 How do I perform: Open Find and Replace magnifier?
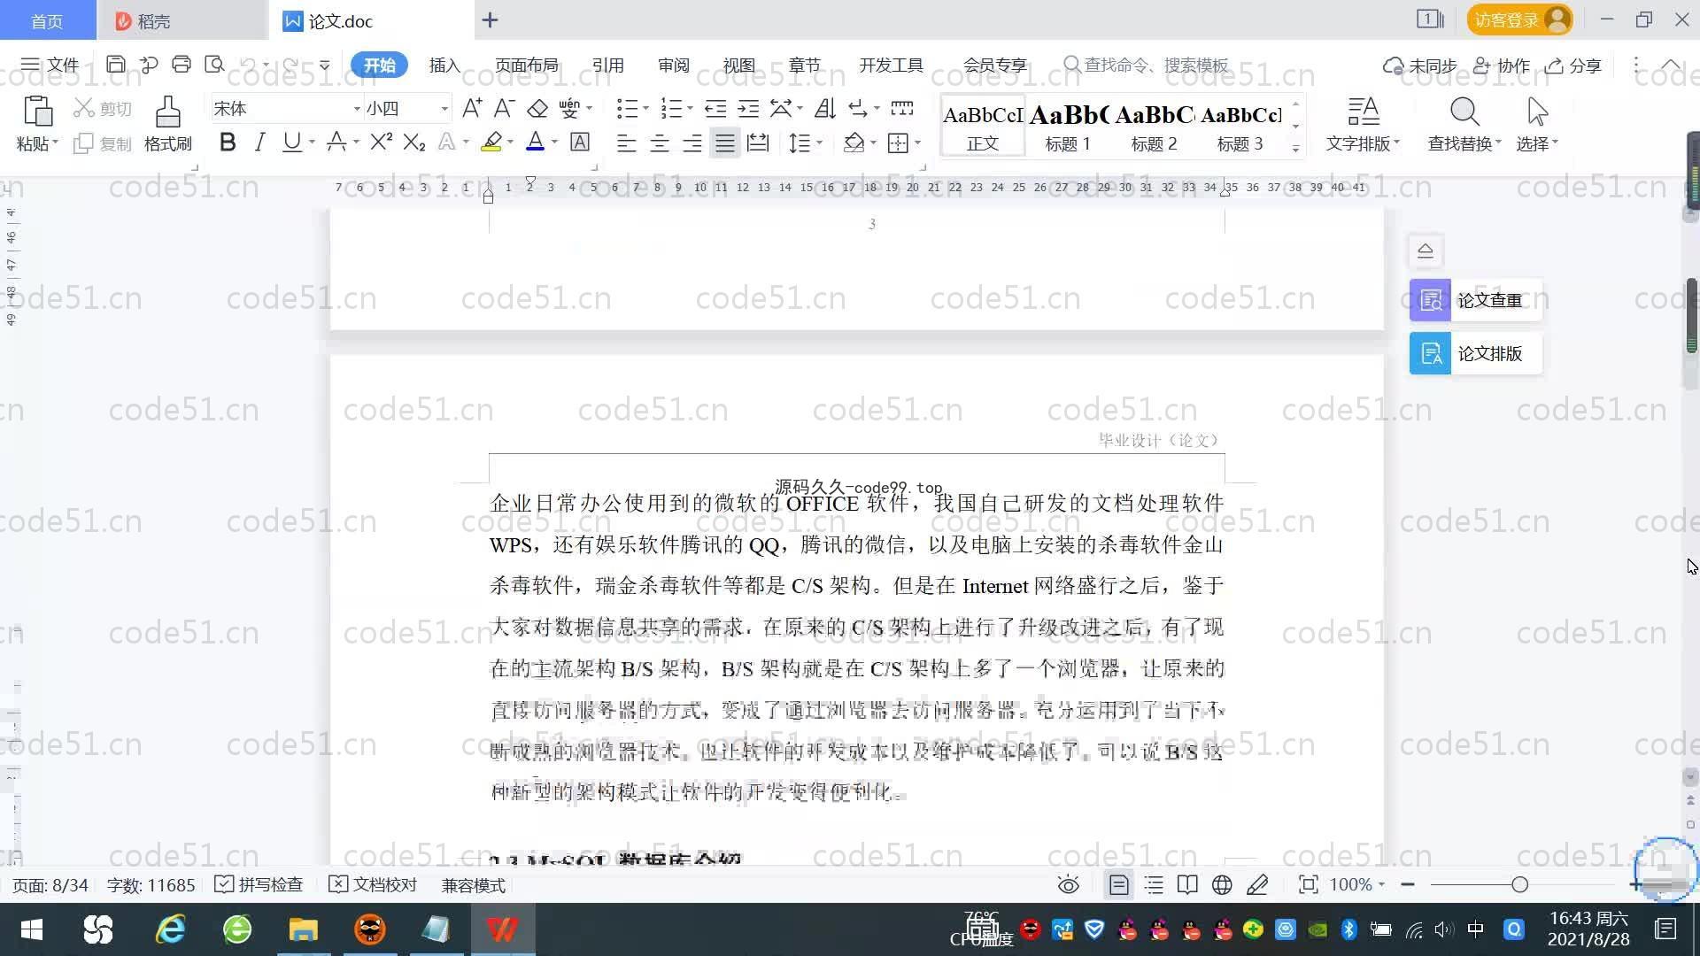[x=1464, y=112]
